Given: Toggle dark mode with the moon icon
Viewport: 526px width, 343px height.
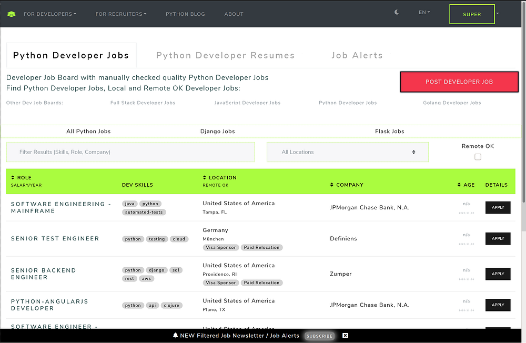Looking at the screenshot, I should [x=397, y=12].
